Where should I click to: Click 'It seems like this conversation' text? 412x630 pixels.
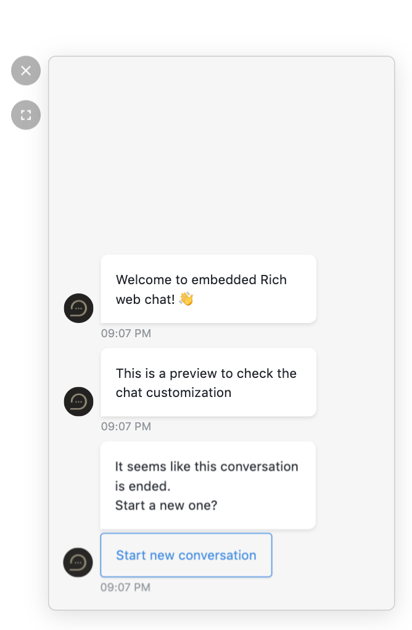[207, 467]
